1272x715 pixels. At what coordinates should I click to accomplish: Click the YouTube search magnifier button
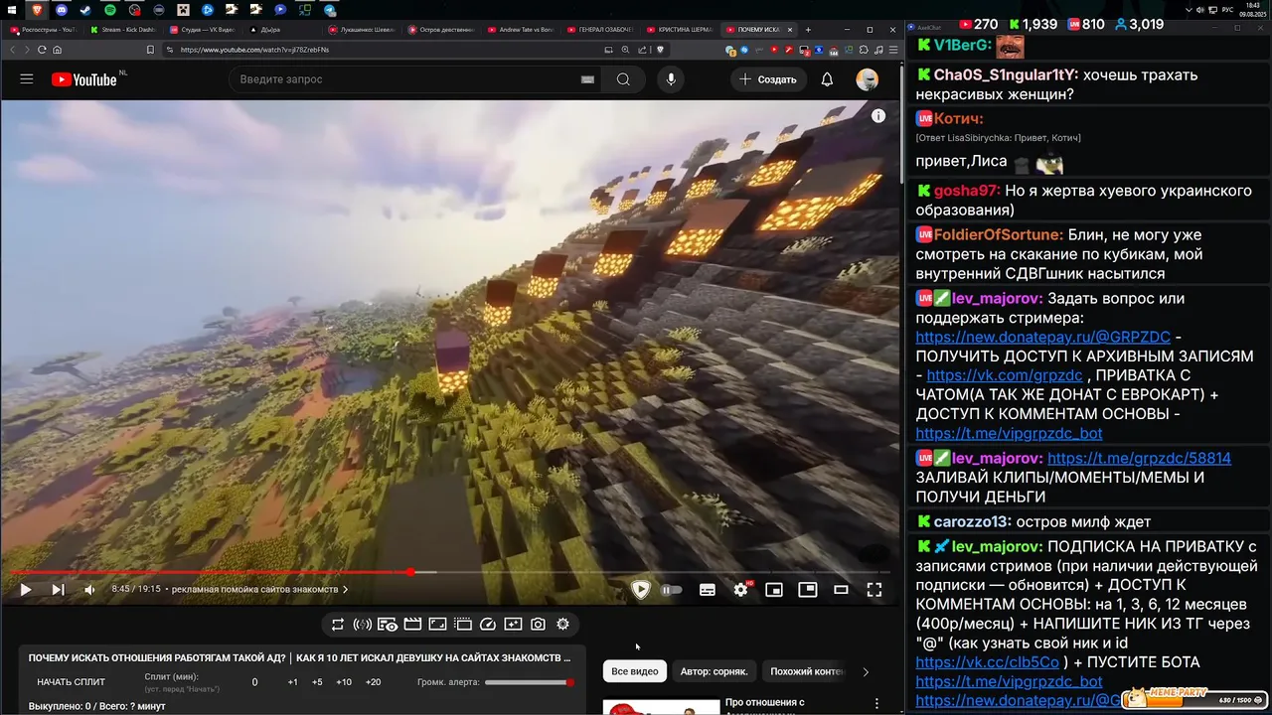623,79
